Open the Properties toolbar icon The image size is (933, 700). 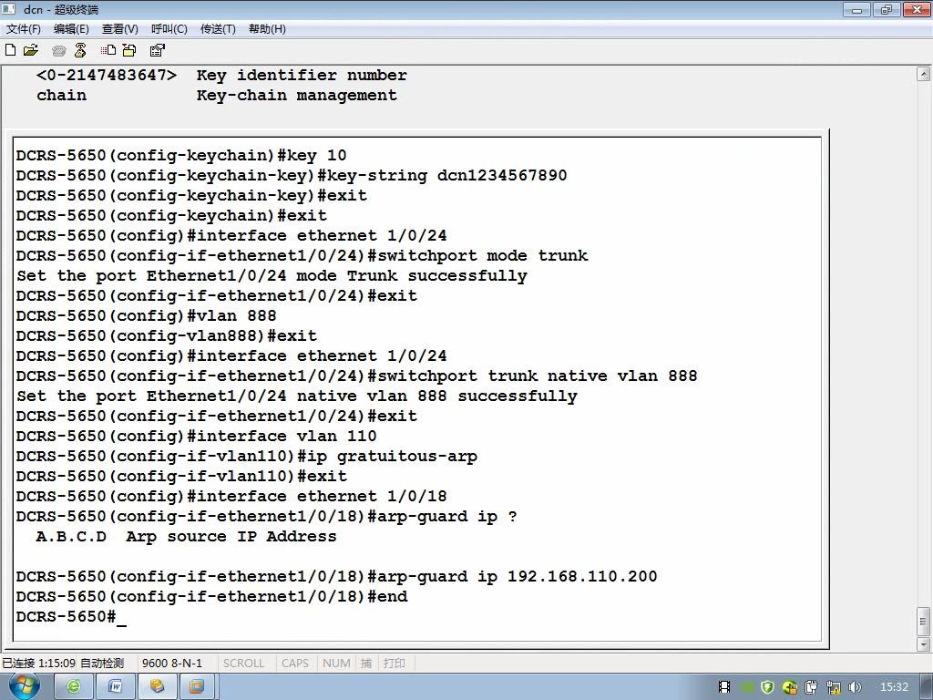157,50
